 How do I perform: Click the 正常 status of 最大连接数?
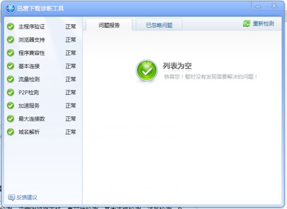coord(71,119)
